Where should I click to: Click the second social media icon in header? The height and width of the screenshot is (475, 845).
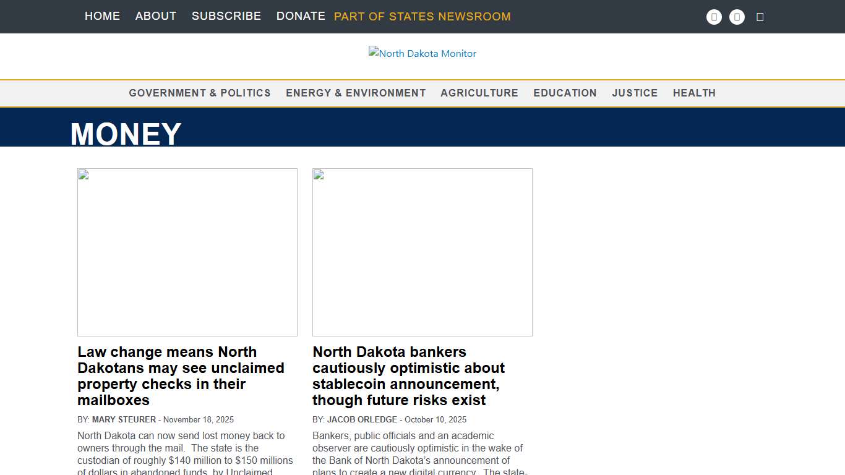pyautogui.click(x=737, y=17)
